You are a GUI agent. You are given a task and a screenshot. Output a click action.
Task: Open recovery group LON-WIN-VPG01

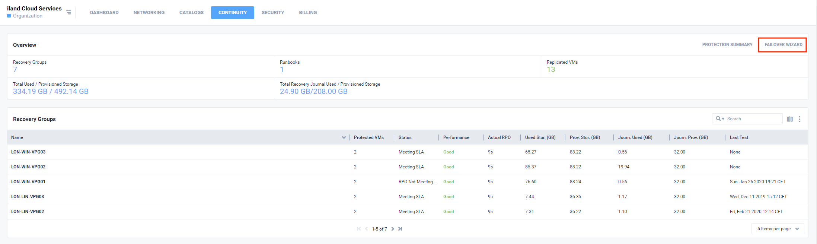pos(28,182)
